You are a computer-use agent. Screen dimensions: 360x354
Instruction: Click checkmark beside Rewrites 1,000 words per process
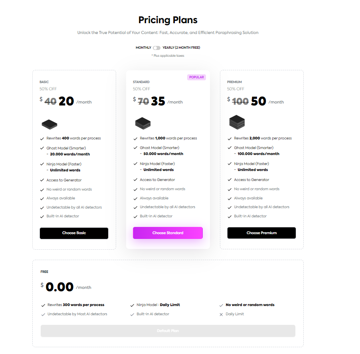(135, 139)
